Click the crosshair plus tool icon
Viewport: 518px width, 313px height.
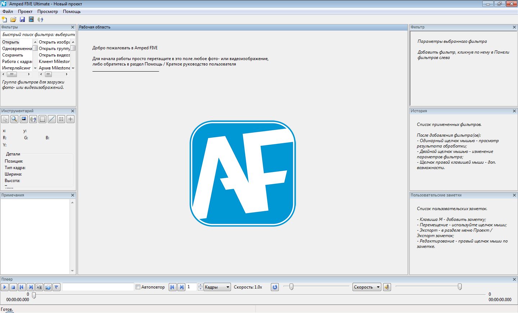[71, 119]
